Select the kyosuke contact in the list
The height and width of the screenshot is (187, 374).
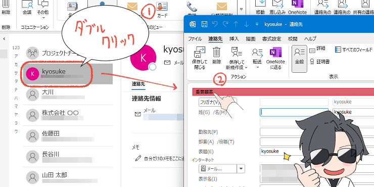(x=68, y=74)
